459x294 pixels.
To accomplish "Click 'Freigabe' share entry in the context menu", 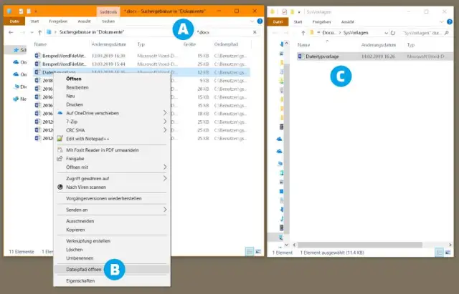I will pyautogui.click(x=77, y=159).
